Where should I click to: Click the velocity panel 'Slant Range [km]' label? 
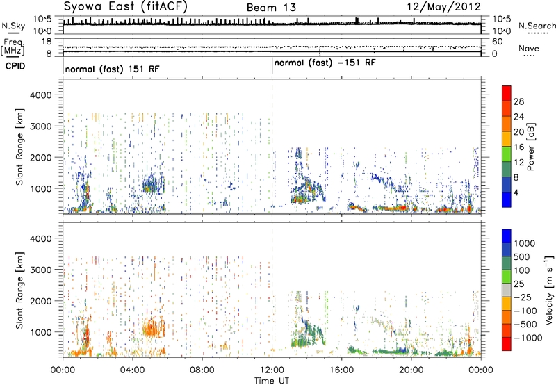point(19,290)
